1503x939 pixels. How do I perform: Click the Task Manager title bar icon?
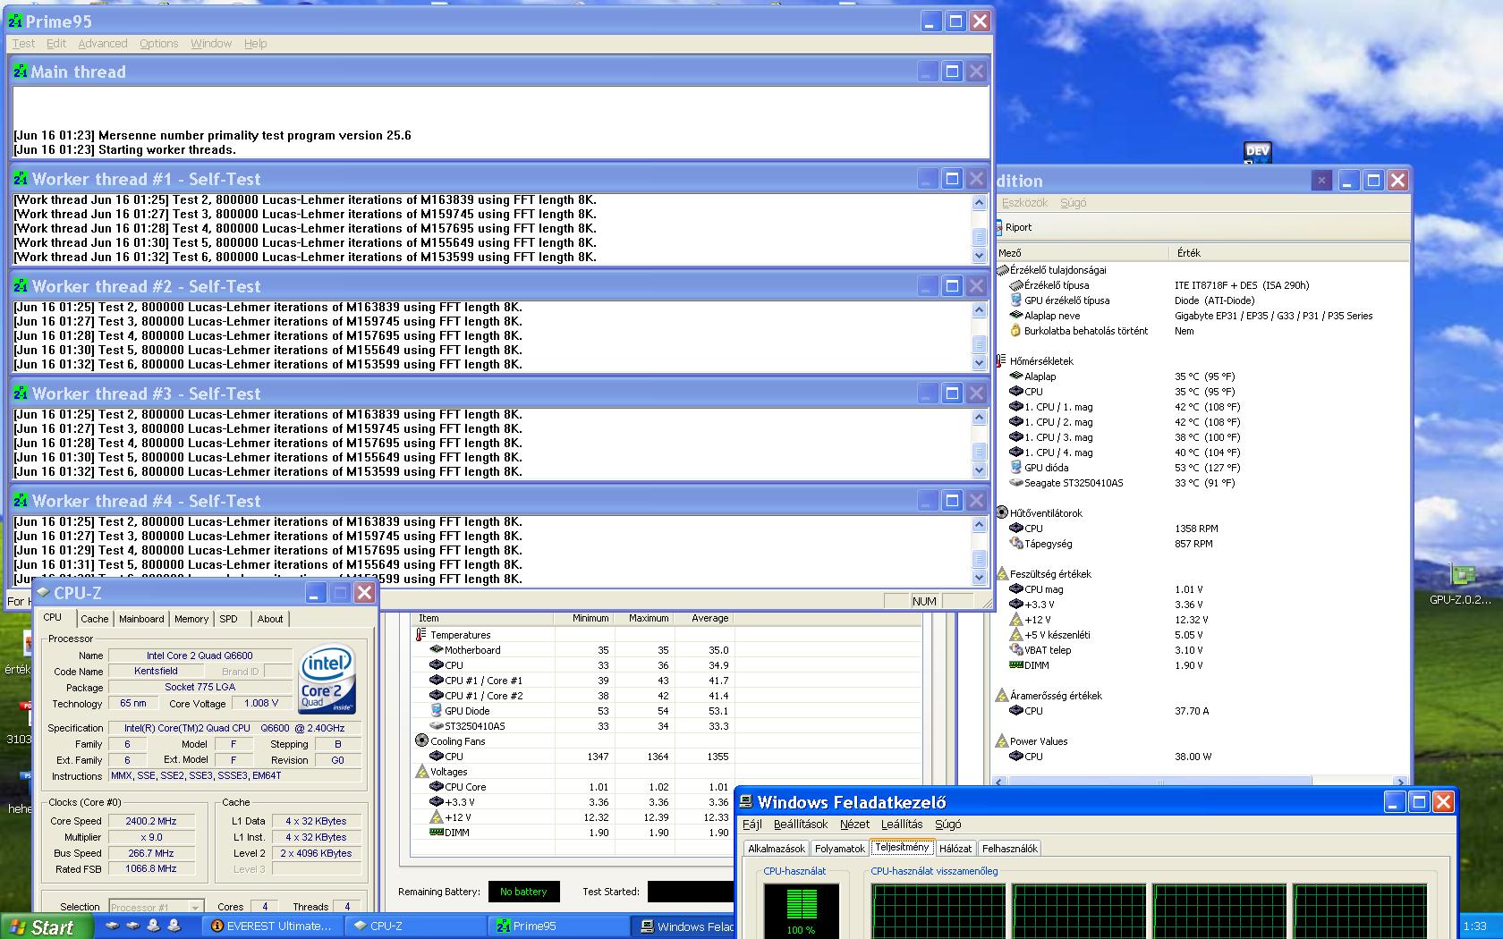tap(746, 802)
